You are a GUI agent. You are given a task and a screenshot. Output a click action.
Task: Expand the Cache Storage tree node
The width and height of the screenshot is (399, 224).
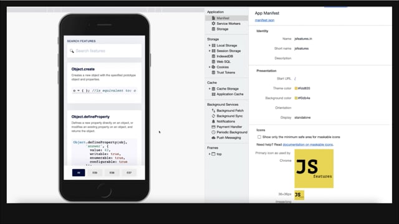coord(209,88)
